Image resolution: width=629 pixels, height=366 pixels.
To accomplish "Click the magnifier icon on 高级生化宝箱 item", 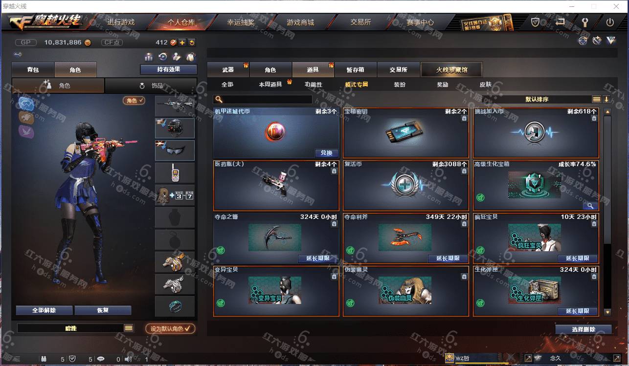I will (x=590, y=206).
